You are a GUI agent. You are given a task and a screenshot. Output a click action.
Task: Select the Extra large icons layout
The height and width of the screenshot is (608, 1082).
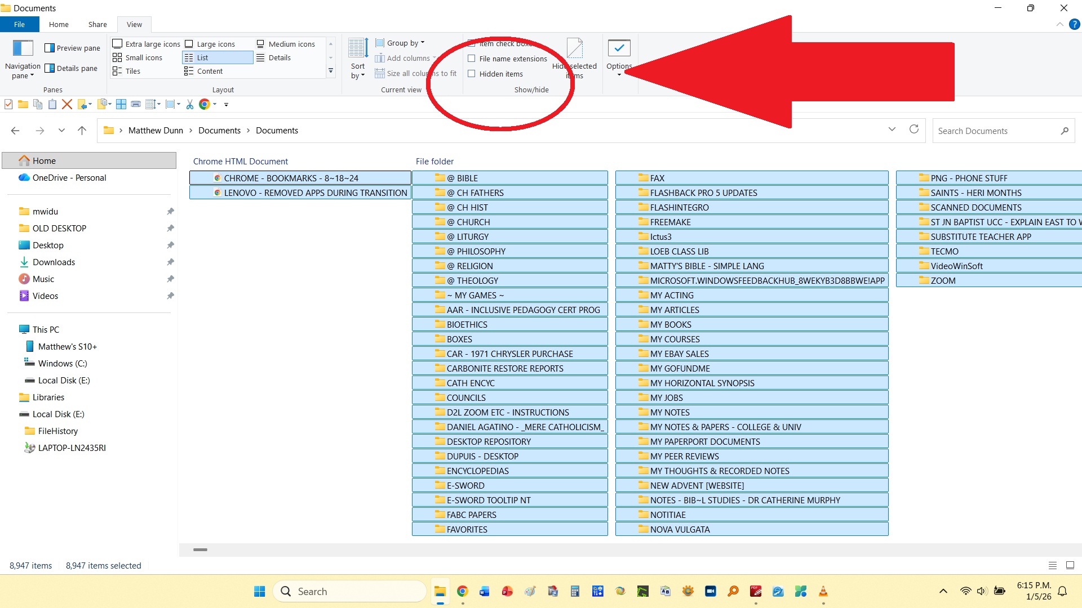pyautogui.click(x=147, y=44)
